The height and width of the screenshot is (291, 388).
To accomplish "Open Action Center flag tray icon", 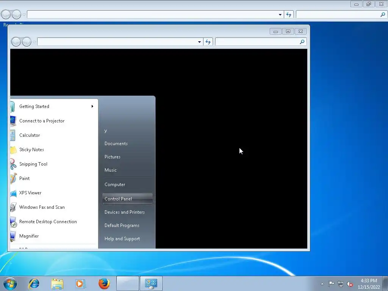I will [x=331, y=284].
